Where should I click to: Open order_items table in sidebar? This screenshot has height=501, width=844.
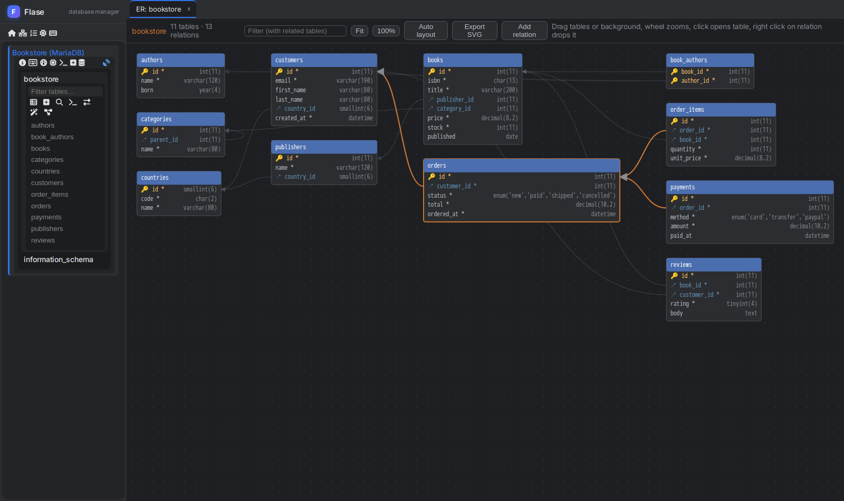50,195
